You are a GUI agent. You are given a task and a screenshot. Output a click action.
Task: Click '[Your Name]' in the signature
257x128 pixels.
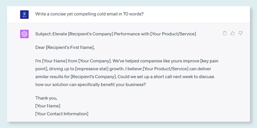tap(48, 106)
